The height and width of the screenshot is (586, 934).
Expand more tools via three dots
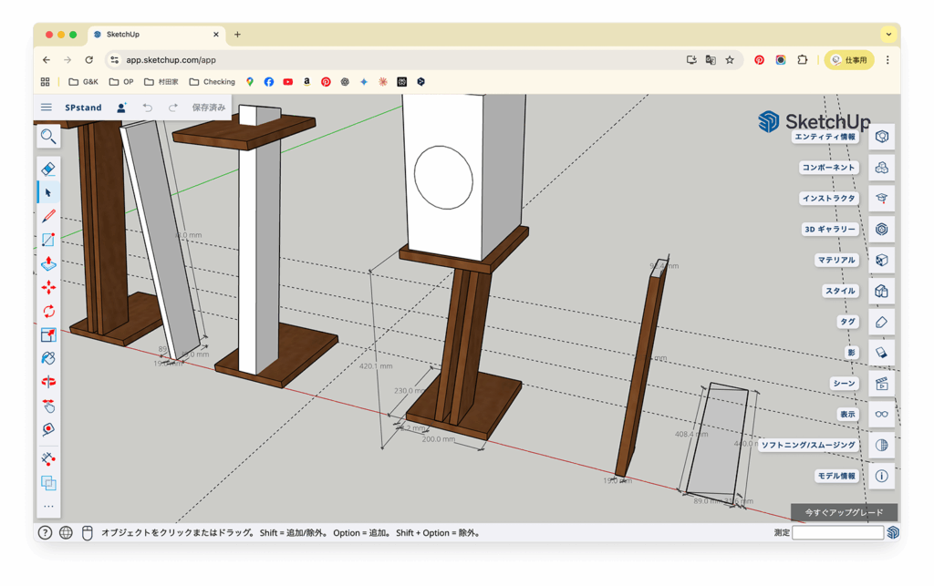[48, 507]
